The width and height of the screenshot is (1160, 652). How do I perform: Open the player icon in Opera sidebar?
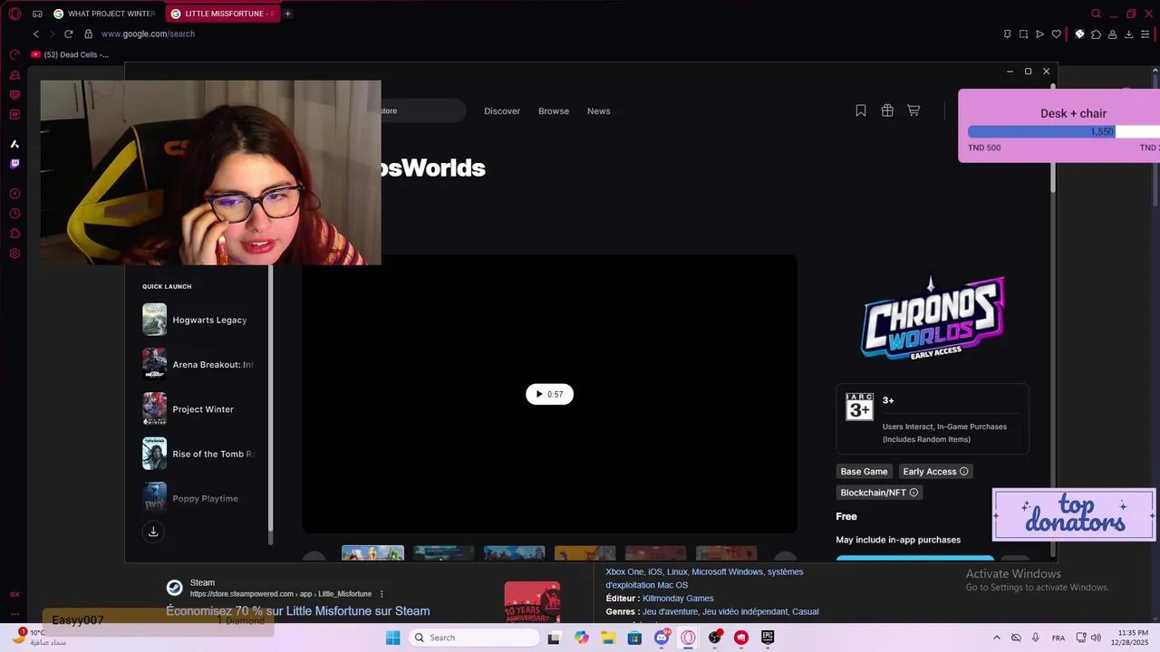pos(14,194)
